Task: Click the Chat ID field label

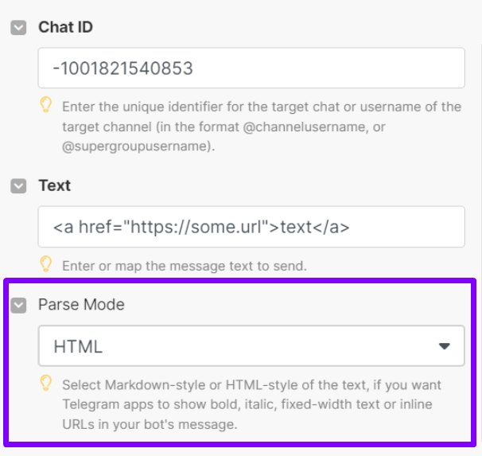Action: pyautogui.click(x=65, y=27)
